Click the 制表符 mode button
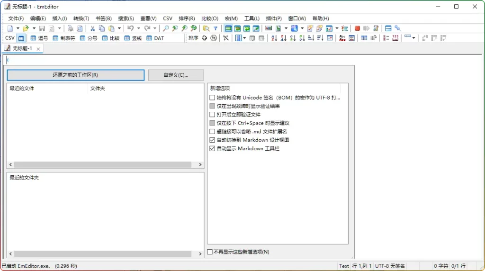 pos(64,38)
